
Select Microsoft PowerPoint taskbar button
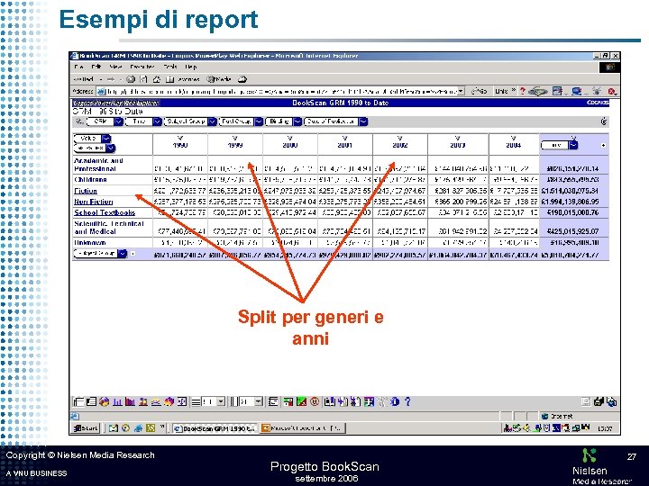pyautogui.click(x=303, y=428)
